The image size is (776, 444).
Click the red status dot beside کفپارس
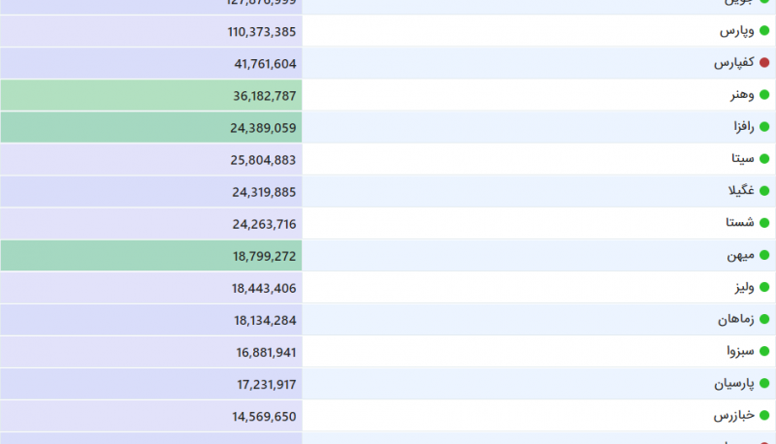[764, 63]
